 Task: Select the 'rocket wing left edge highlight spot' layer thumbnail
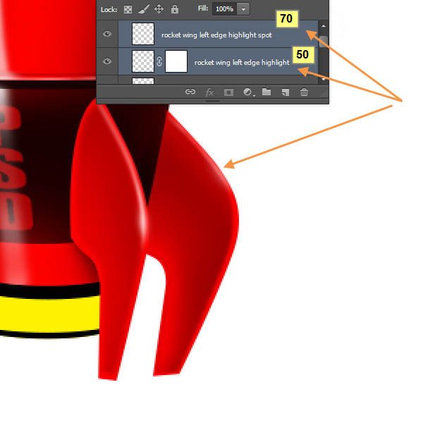tap(143, 34)
